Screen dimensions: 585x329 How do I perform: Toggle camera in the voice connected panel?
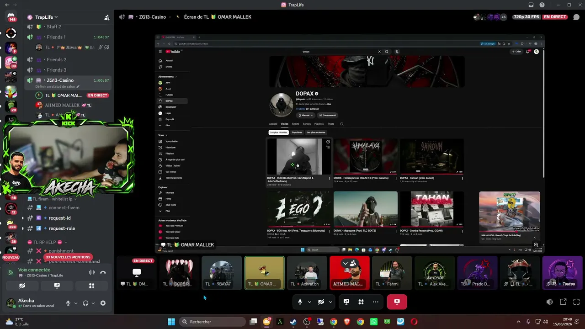click(22, 286)
